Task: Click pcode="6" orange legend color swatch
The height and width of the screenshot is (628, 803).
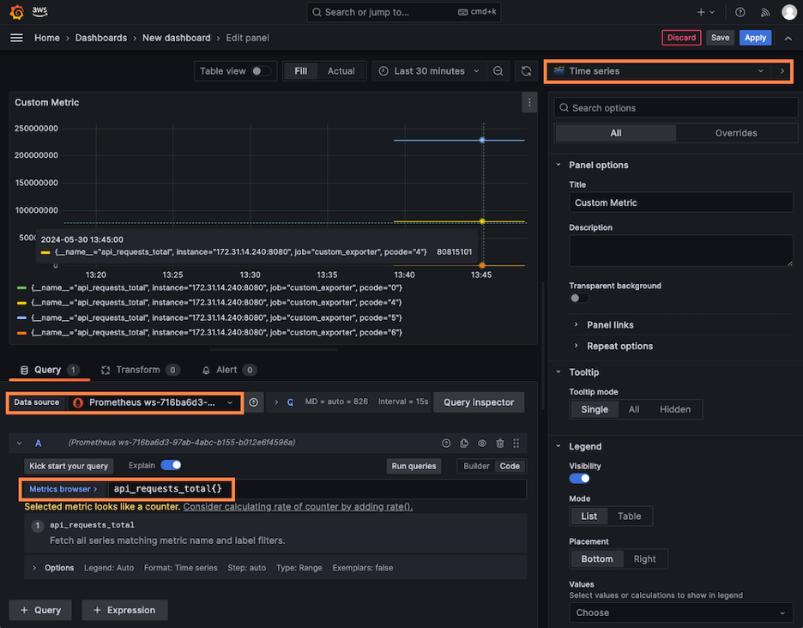Action: pos(21,333)
